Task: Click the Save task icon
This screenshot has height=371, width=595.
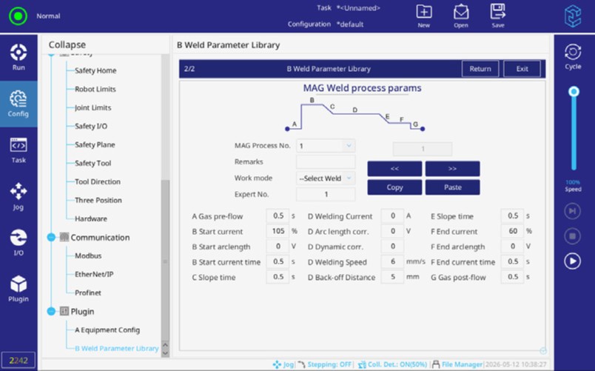Action: (498, 16)
